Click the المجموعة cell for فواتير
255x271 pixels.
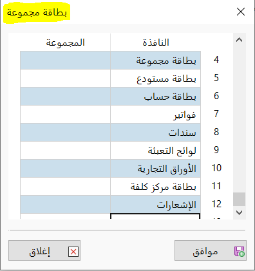click(65, 115)
